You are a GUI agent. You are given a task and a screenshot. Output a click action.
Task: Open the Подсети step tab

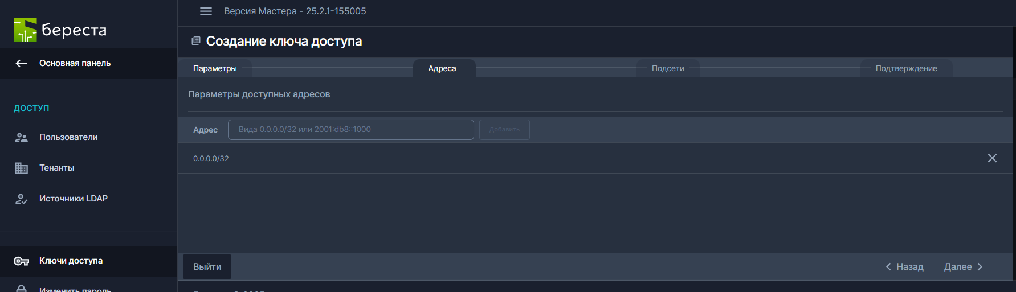668,68
